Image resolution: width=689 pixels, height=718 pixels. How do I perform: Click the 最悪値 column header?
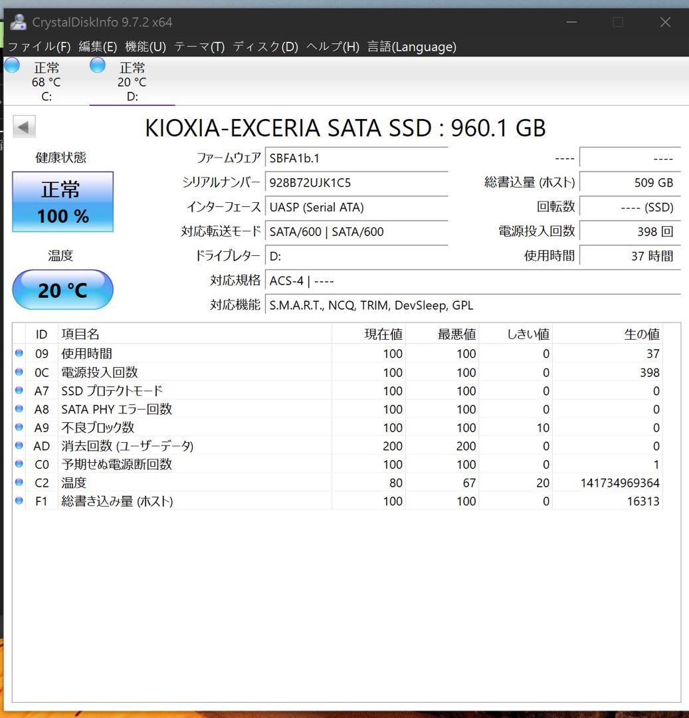pos(443,334)
